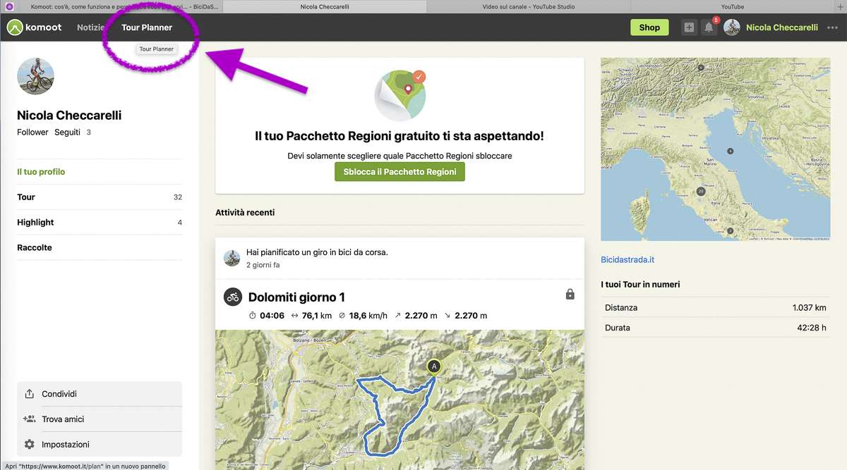Open the Bicidastrada.it link
The height and width of the screenshot is (470, 847).
click(x=627, y=259)
